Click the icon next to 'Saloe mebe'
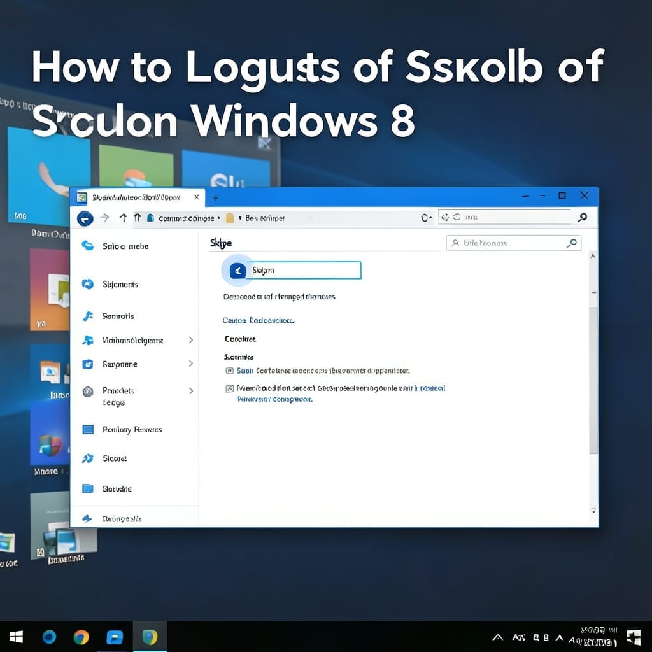This screenshot has height=652, width=652. coord(87,246)
